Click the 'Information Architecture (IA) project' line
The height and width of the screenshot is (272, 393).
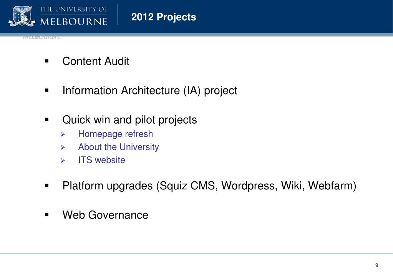tap(149, 91)
